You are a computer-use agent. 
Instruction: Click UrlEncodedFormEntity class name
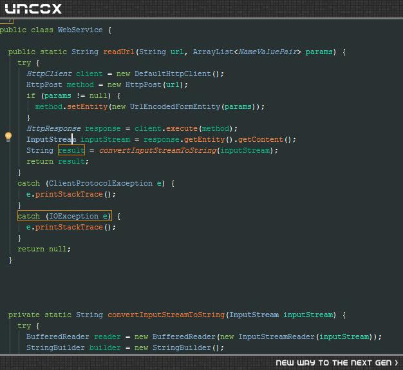coord(174,106)
